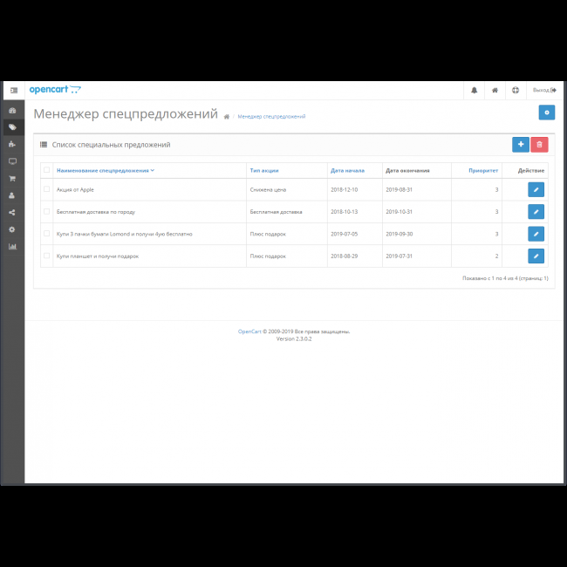Sort the table by 'Дата начала'

pyautogui.click(x=347, y=171)
